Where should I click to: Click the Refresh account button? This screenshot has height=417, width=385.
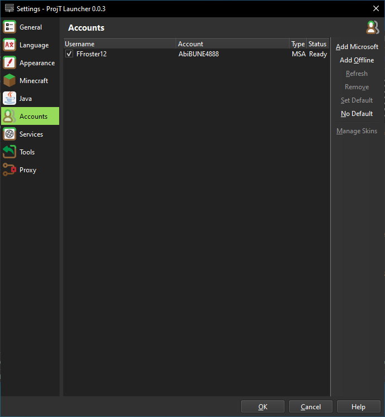[x=357, y=74]
